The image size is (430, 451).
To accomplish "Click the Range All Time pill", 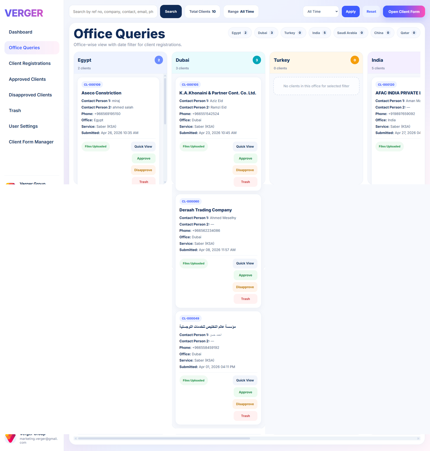I will (x=241, y=12).
